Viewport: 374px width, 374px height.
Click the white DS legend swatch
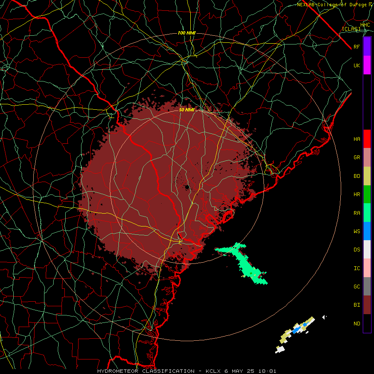pyautogui.click(x=367, y=249)
